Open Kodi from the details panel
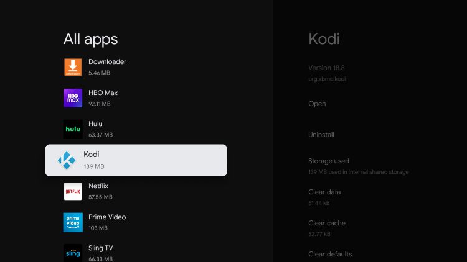 point(317,104)
